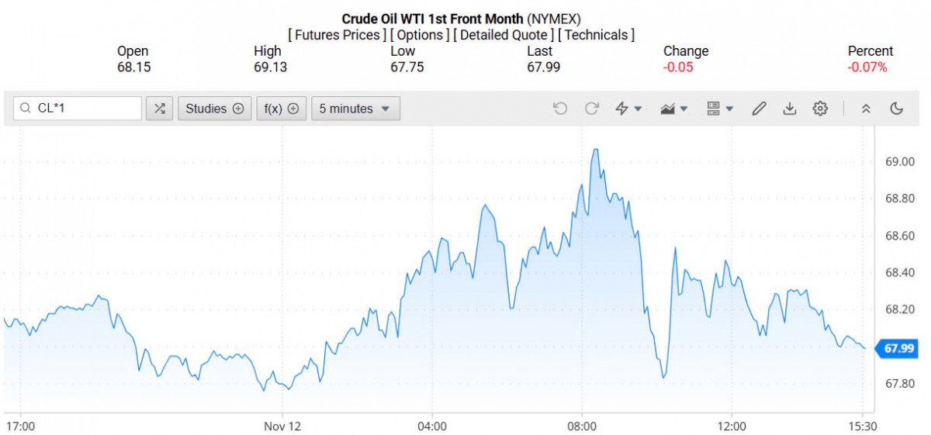Open the 5 minutes interval dropdown
Screen dimensions: 931x435
(355, 109)
